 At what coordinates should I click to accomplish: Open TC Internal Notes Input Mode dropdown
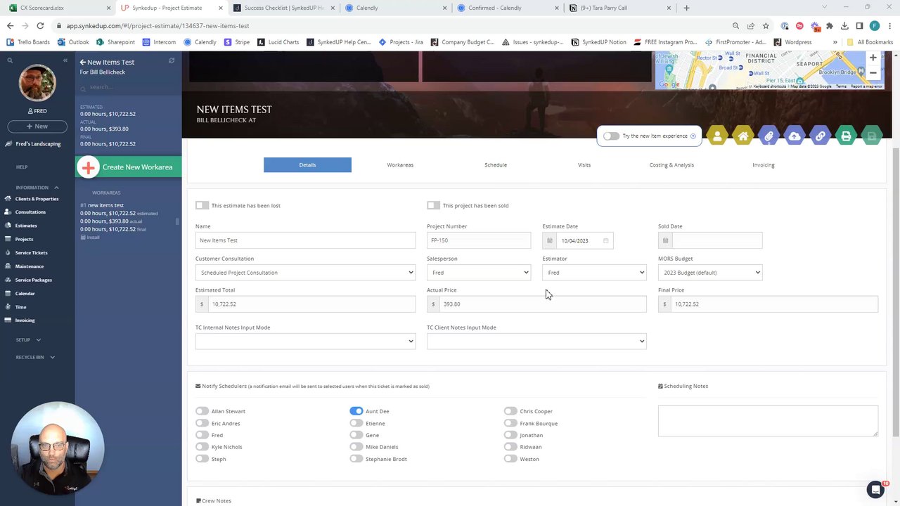pyautogui.click(x=306, y=342)
